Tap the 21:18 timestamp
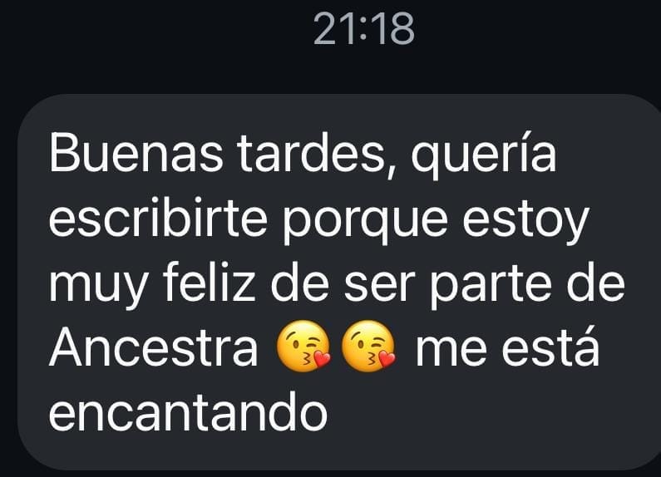The height and width of the screenshot is (477, 661). [x=364, y=28]
